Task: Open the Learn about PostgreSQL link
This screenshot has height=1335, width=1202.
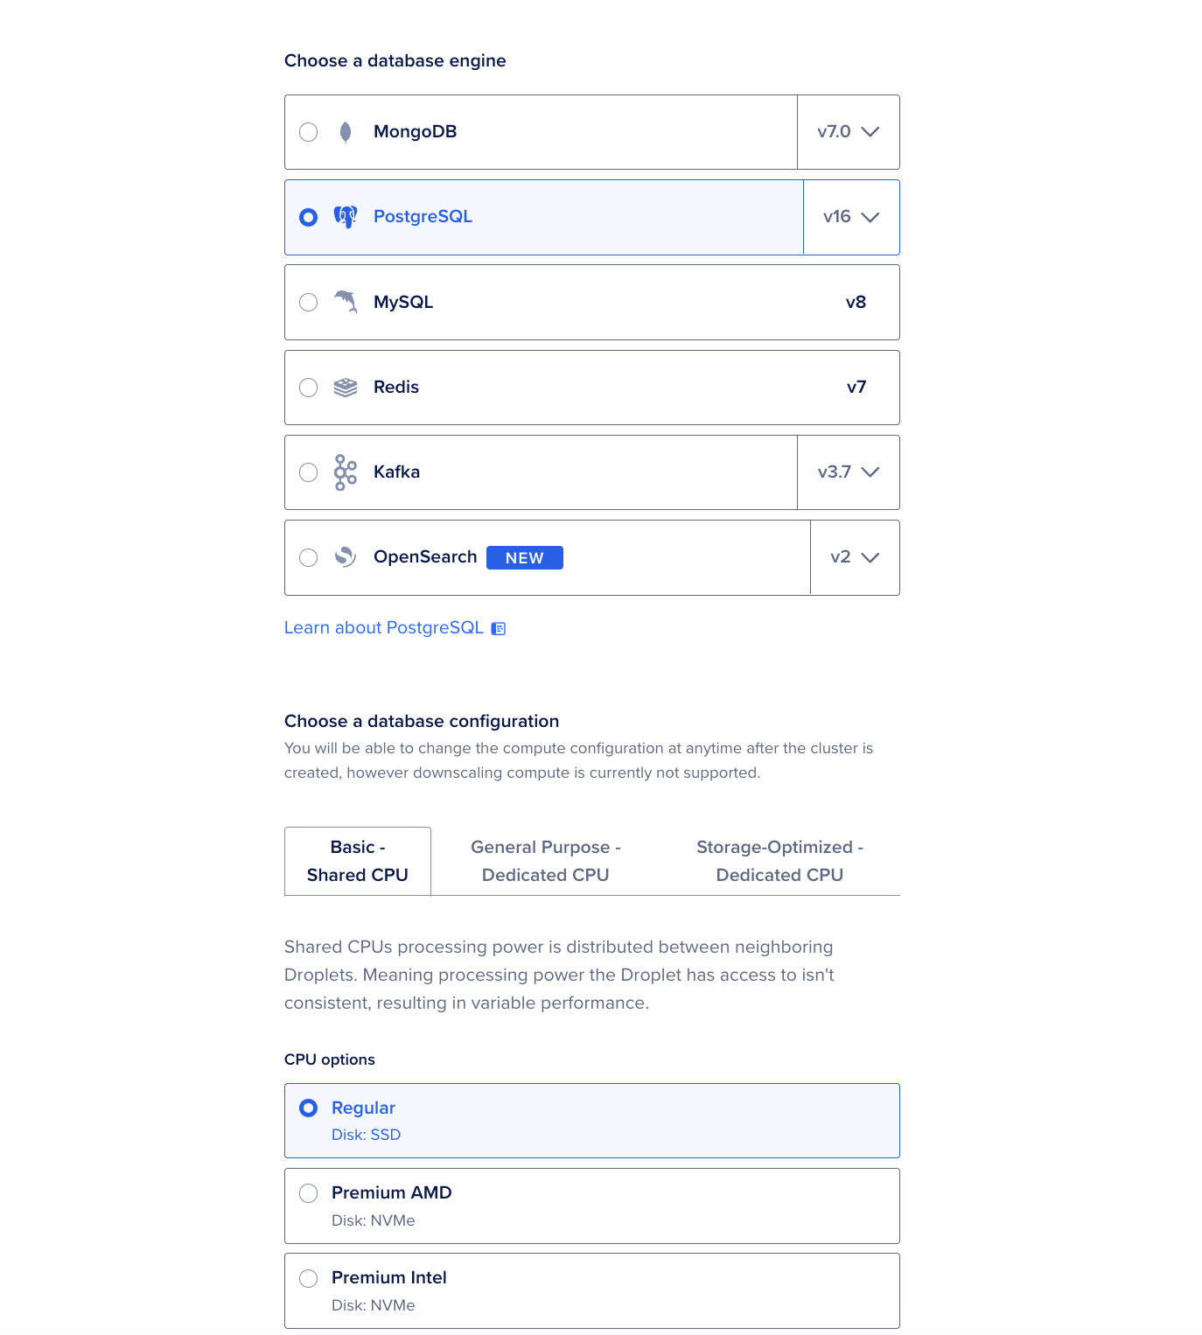Action: [x=383, y=628]
